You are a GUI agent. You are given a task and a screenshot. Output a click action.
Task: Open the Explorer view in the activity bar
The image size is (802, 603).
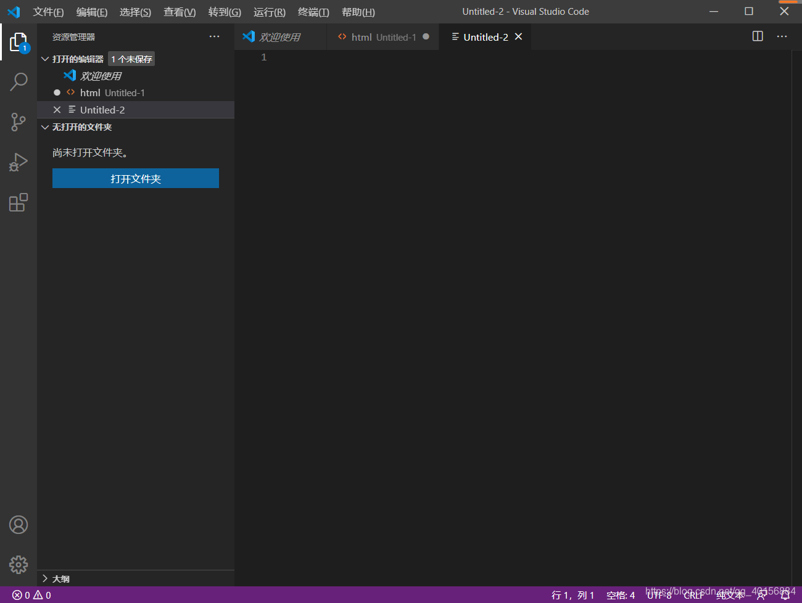click(19, 42)
